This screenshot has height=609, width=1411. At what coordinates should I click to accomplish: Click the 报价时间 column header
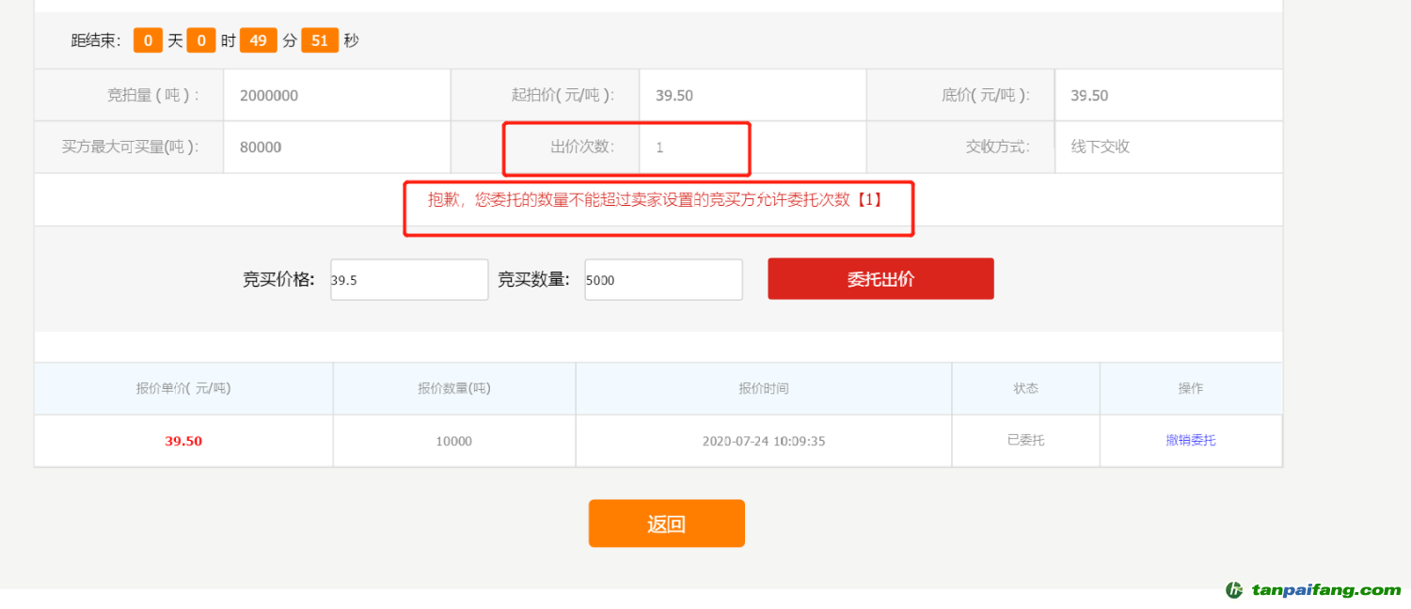pos(764,388)
